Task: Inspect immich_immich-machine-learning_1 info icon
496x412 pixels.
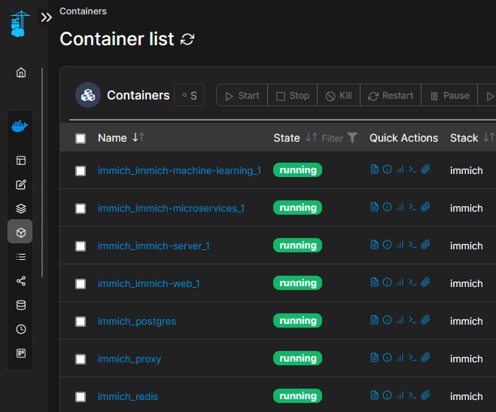Action: pos(387,169)
